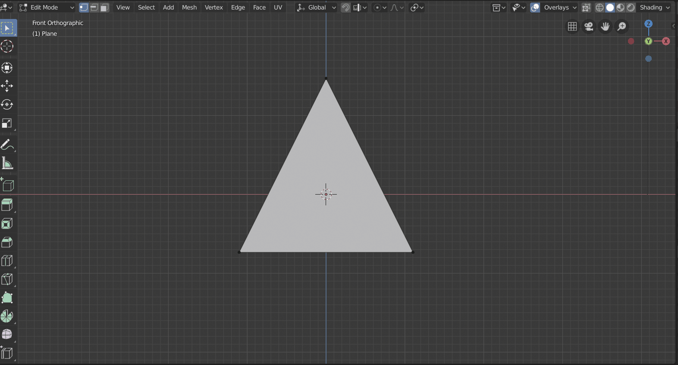Viewport: 678px width, 365px height.
Task: Enable edge select mode
Action: 94,7
